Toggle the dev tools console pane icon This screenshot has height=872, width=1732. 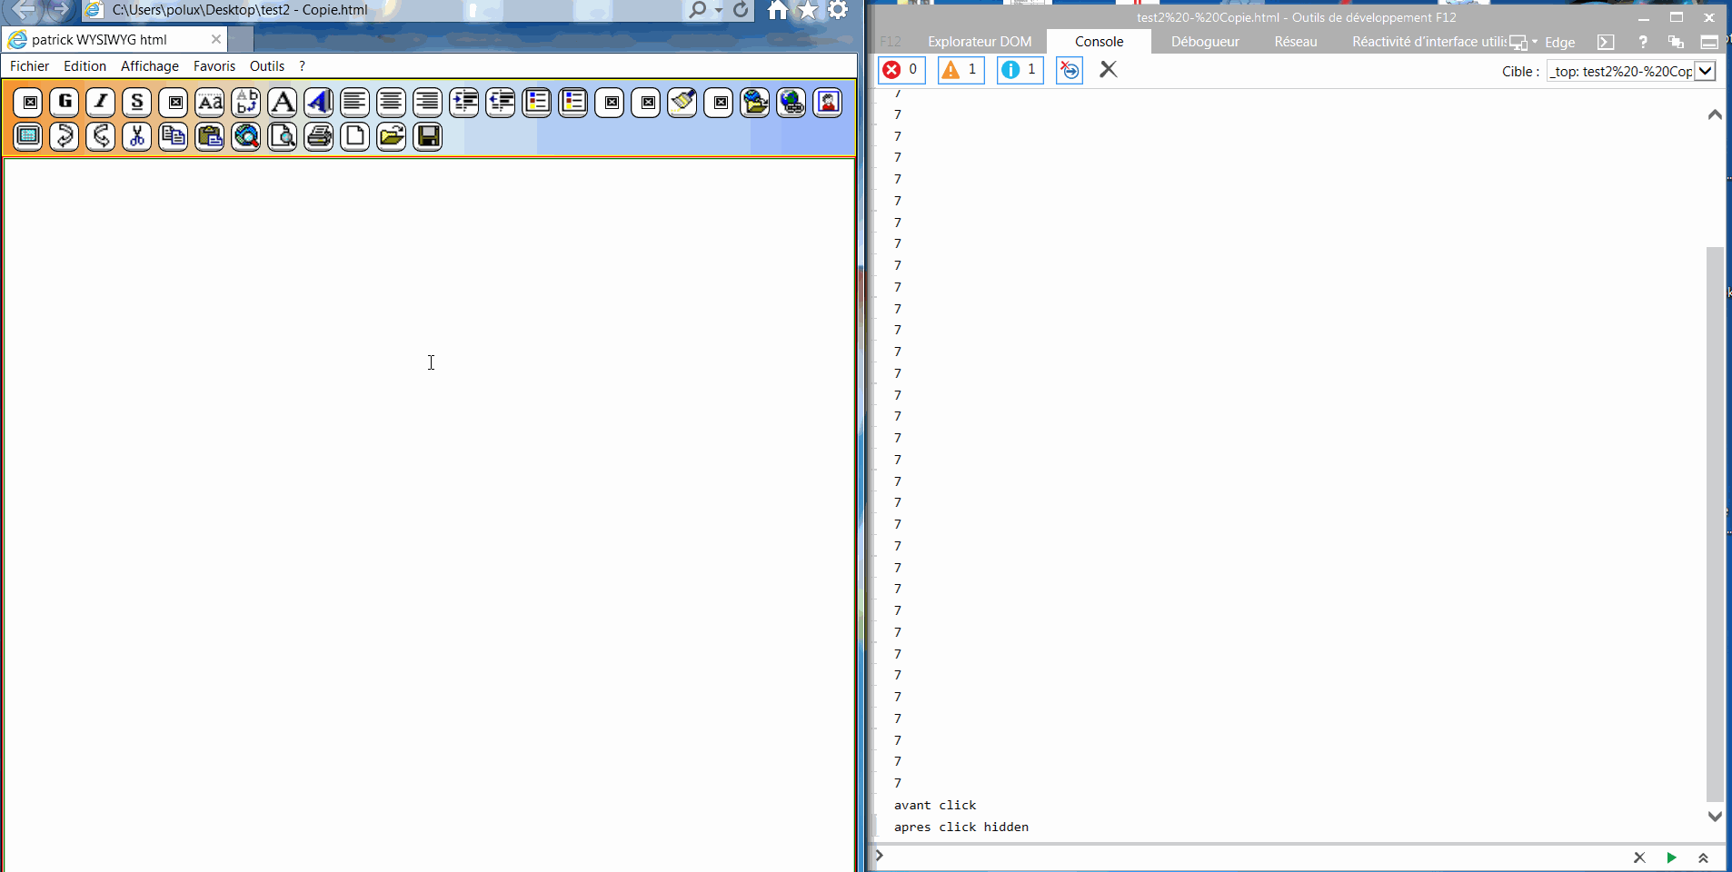1606,42
